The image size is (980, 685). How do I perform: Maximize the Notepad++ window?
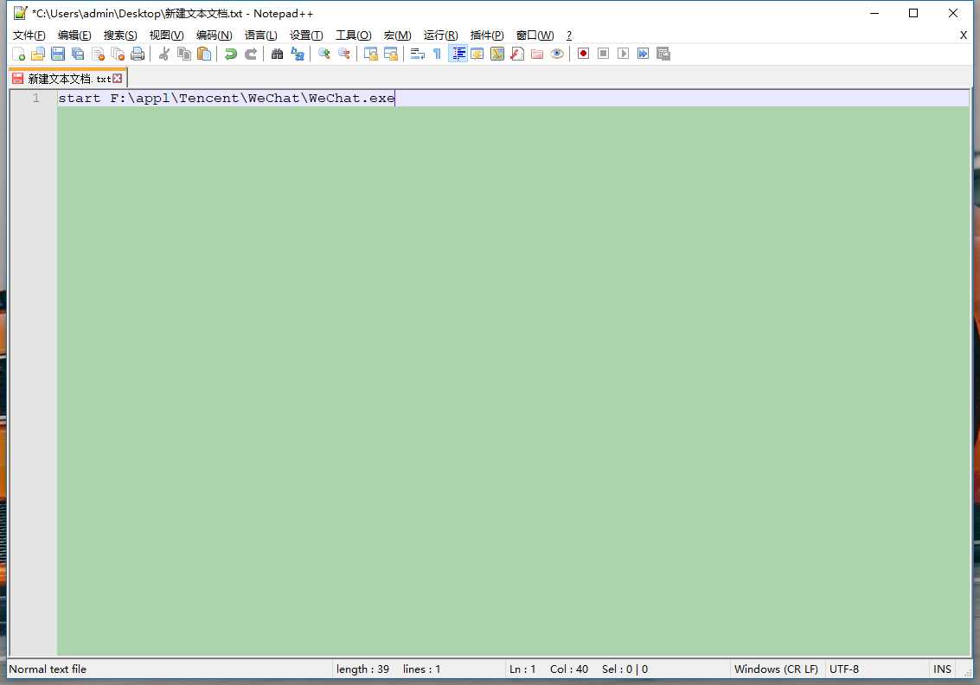point(913,13)
